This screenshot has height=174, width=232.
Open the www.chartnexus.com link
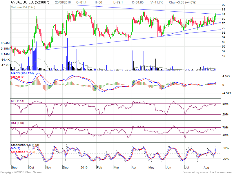coord(217,172)
